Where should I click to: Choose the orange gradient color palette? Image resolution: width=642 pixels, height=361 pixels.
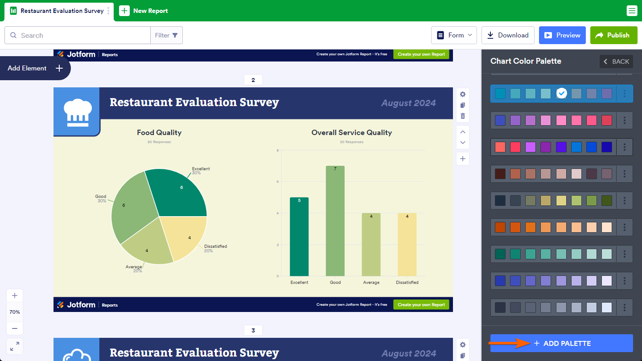pos(553,227)
